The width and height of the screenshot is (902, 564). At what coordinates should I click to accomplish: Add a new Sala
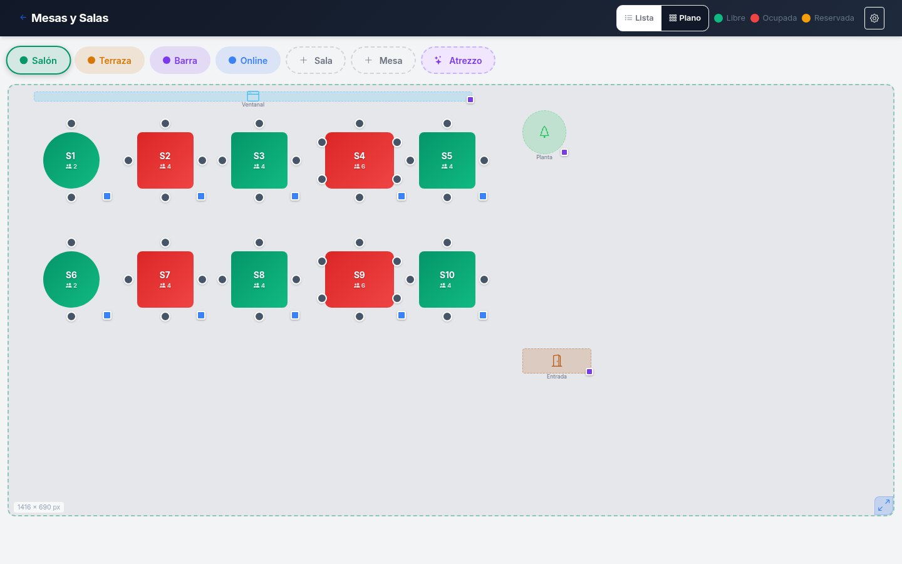click(x=316, y=60)
